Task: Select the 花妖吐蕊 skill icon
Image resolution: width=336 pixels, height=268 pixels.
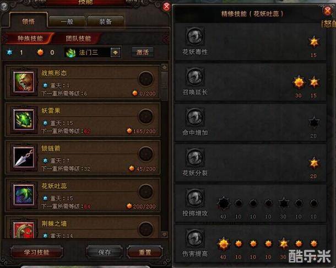Action: [24, 195]
